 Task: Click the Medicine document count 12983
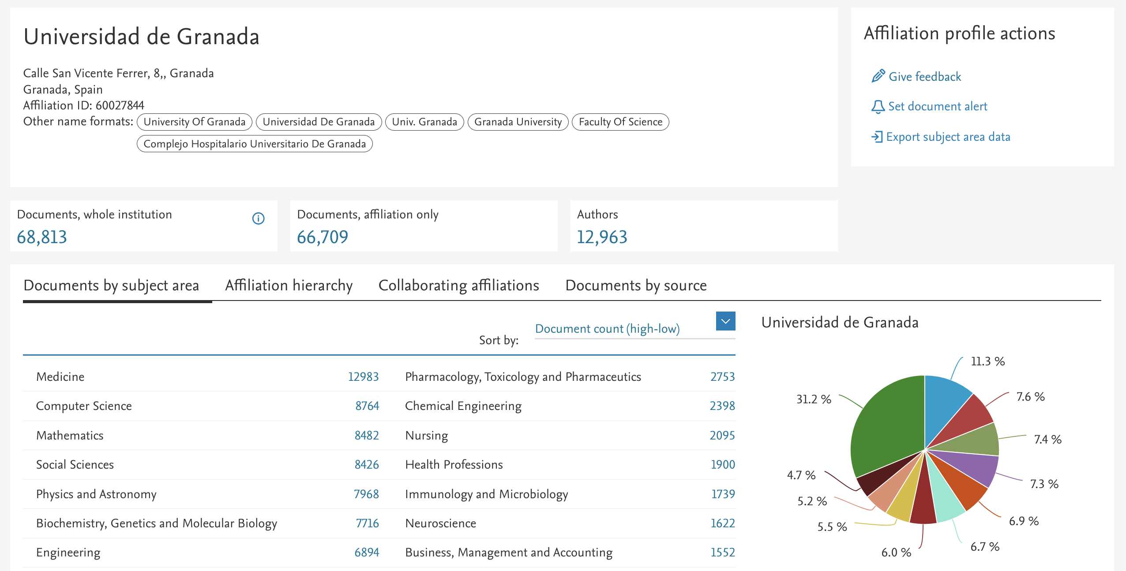[x=363, y=376]
